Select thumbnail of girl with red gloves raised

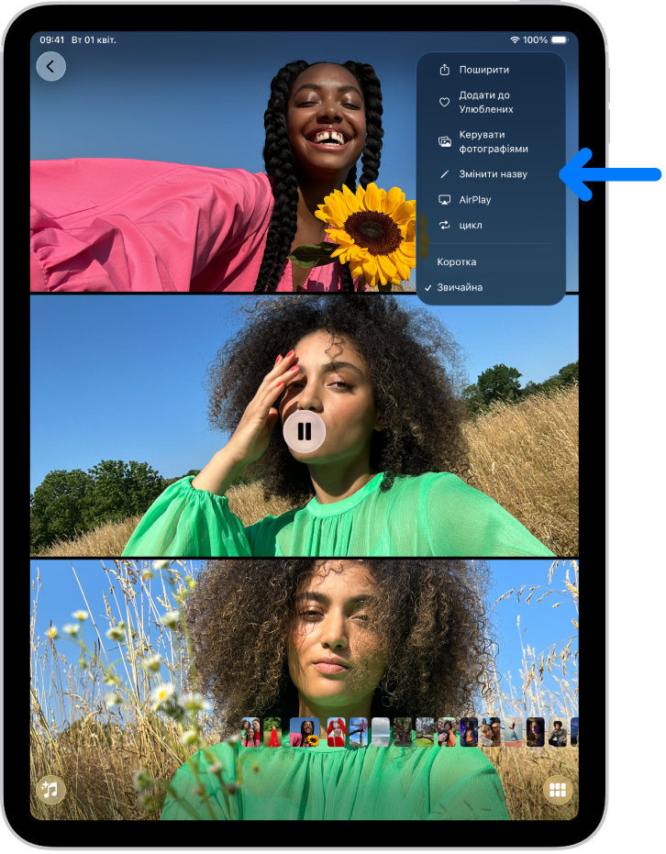coord(336,731)
